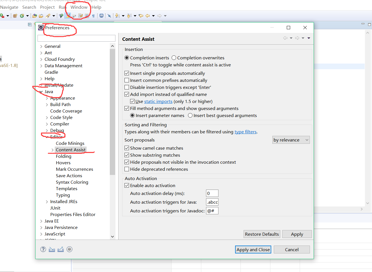Click the Auto activation delay input field

pyautogui.click(x=212, y=193)
